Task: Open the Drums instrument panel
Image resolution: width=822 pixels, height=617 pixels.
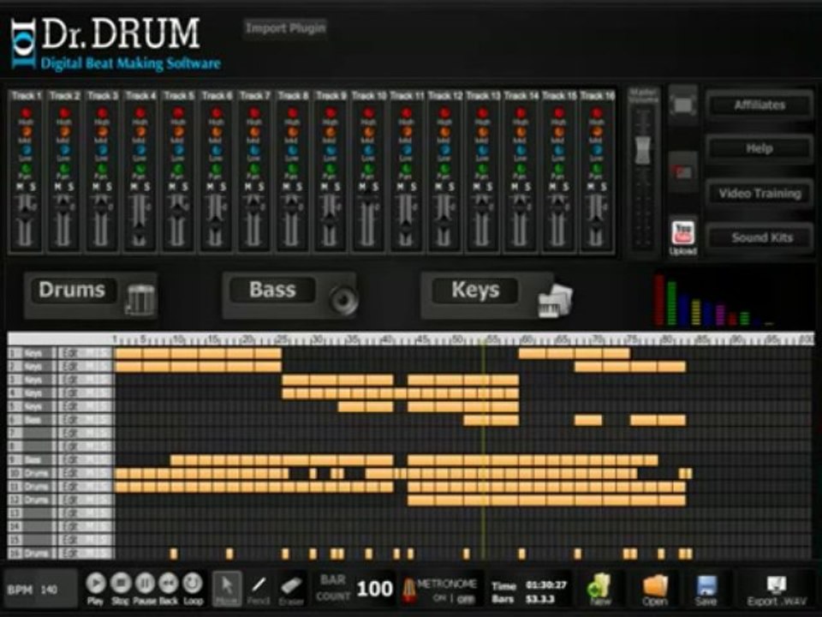Action: coord(90,296)
